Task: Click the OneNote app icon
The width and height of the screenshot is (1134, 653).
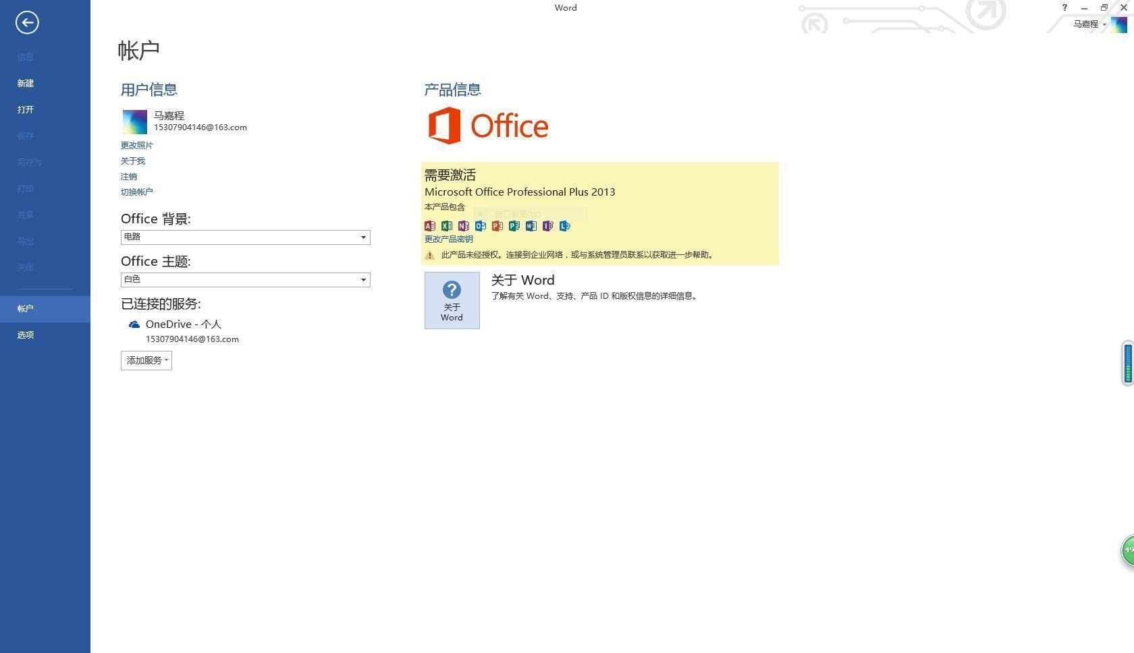Action: pyautogui.click(x=464, y=226)
